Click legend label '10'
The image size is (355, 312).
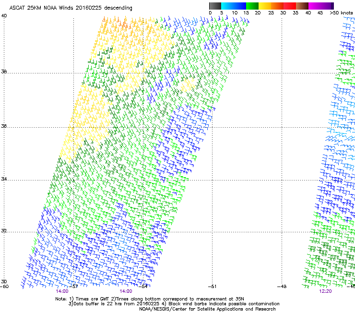click(x=235, y=13)
